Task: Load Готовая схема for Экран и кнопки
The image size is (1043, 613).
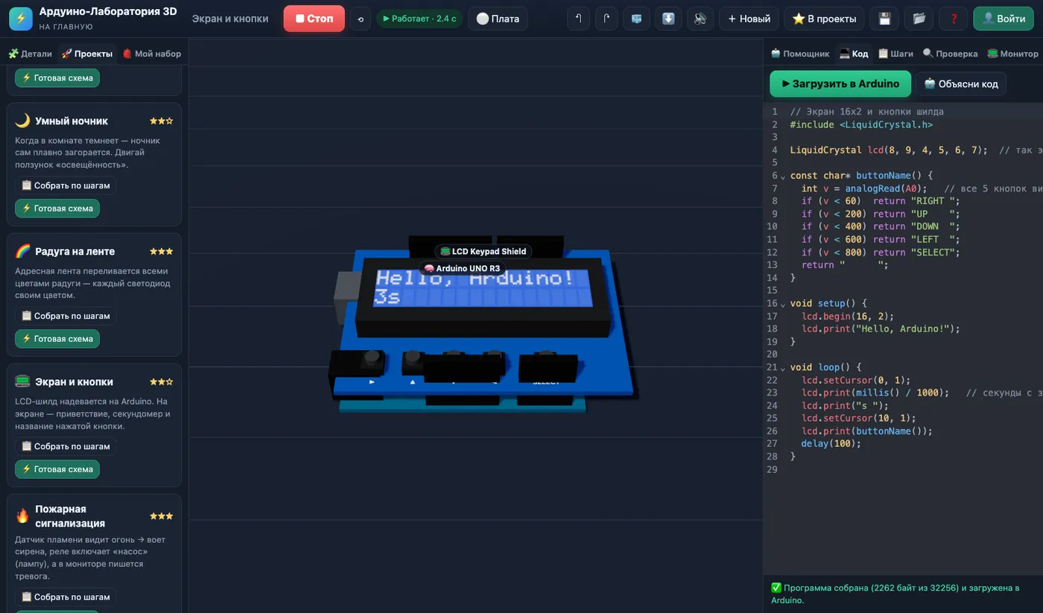Action: click(57, 469)
